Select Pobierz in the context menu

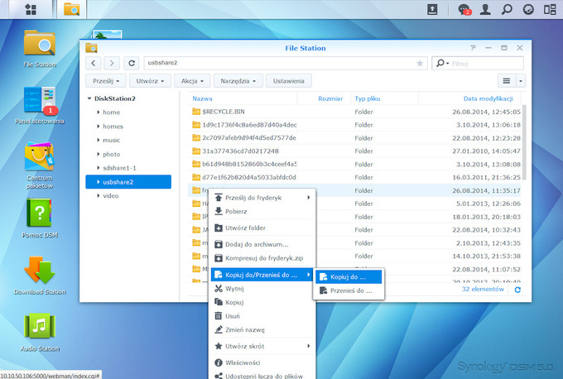tap(262, 211)
